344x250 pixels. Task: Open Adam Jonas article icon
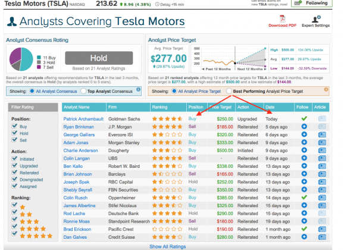point(322,142)
